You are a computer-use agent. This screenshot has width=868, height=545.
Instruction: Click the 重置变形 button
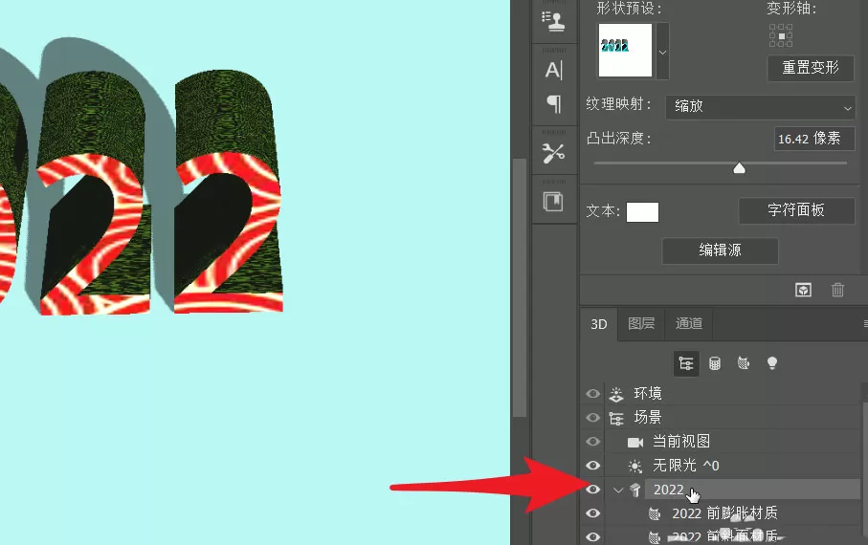click(811, 68)
